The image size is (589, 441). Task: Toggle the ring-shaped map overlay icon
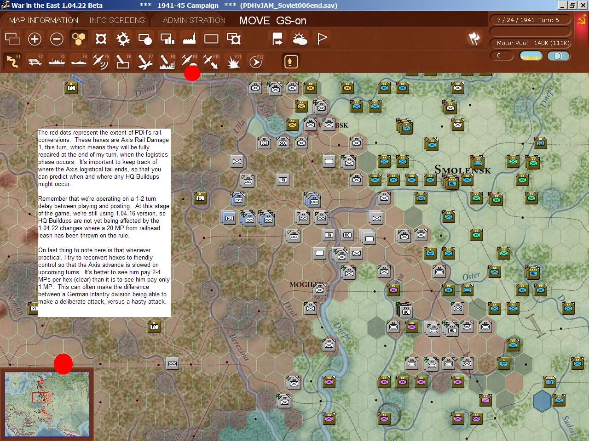click(101, 39)
